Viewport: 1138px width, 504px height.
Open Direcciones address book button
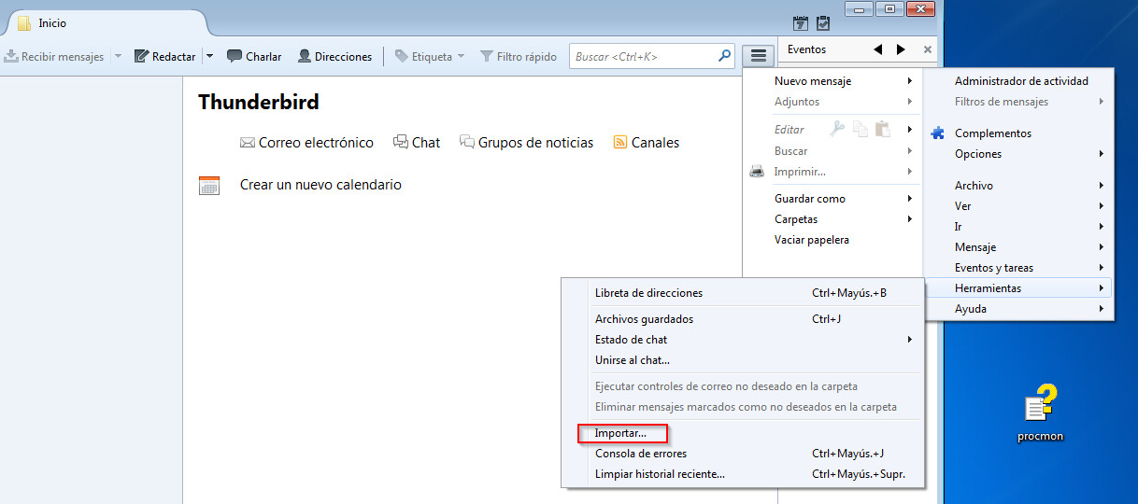point(334,57)
